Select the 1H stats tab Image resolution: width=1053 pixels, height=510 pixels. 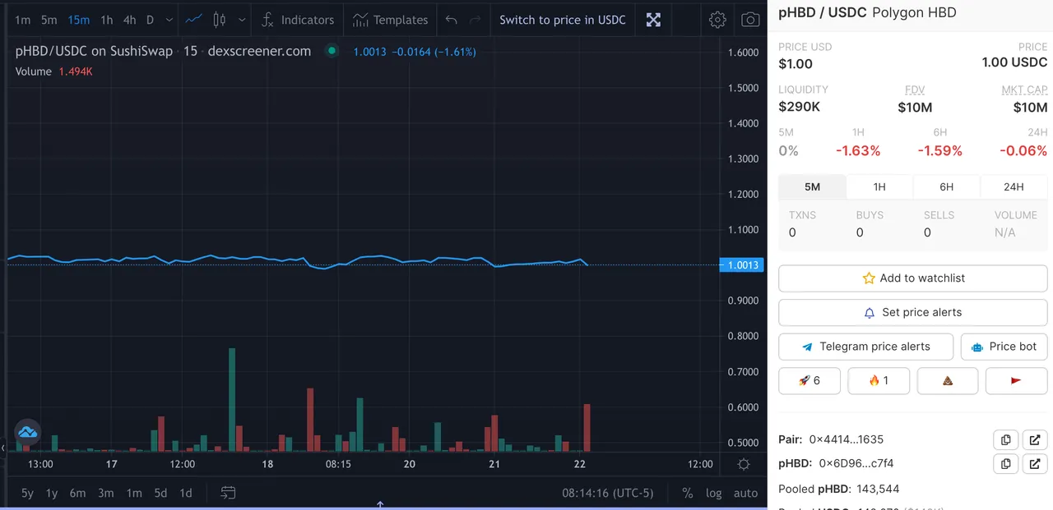[x=879, y=186]
